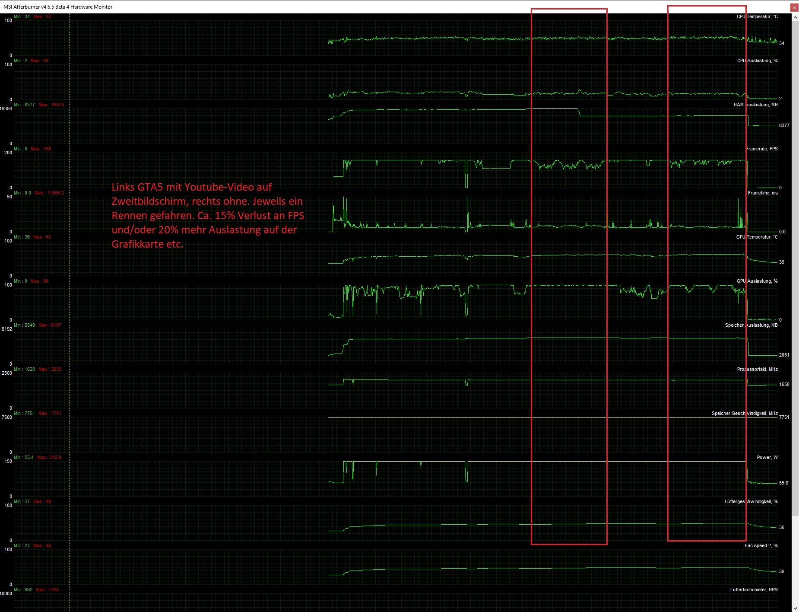Image resolution: width=799 pixels, height=612 pixels.
Task: Select the 'Frametime, ms' graph label
Action: click(x=763, y=193)
